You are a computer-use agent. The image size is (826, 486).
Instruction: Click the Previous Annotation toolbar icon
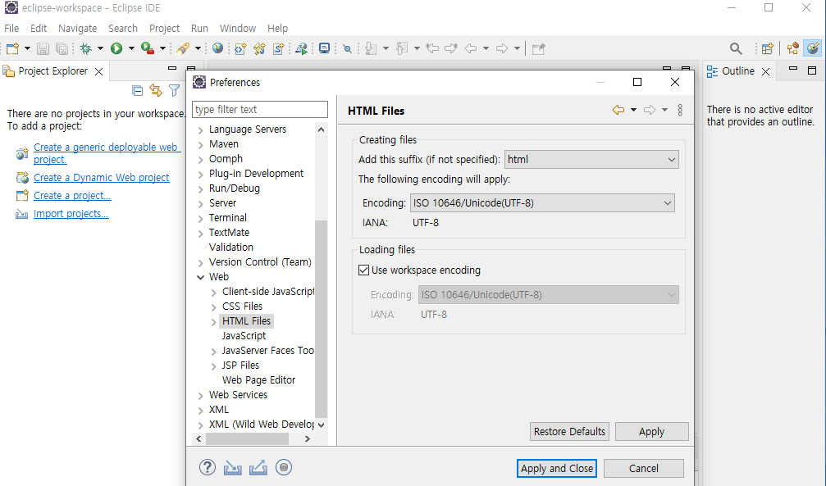click(x=402, y=48)
